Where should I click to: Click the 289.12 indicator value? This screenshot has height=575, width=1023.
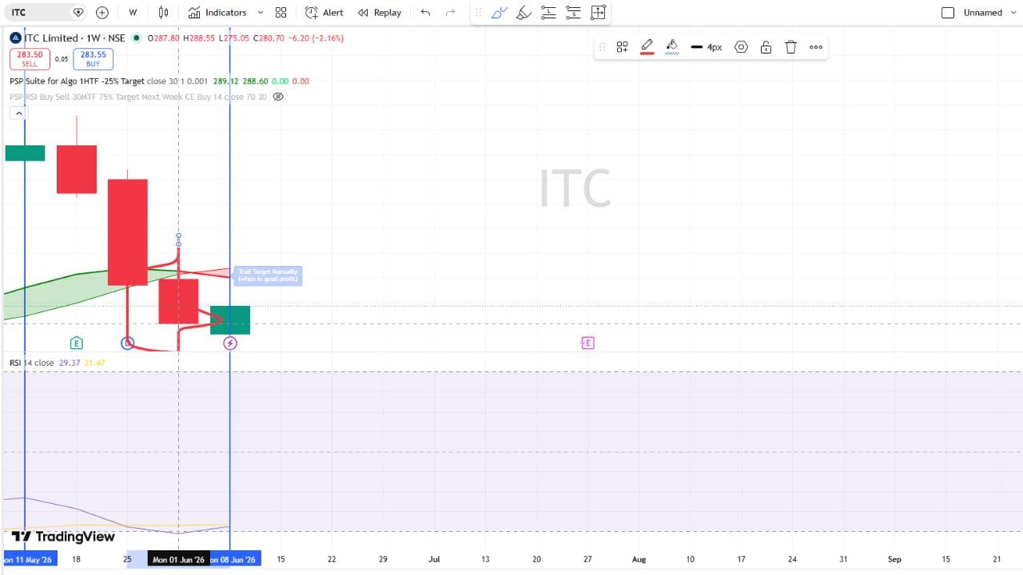[226, 81]
